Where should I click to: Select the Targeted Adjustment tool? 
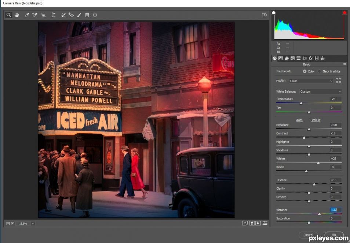tap(43, 15)
